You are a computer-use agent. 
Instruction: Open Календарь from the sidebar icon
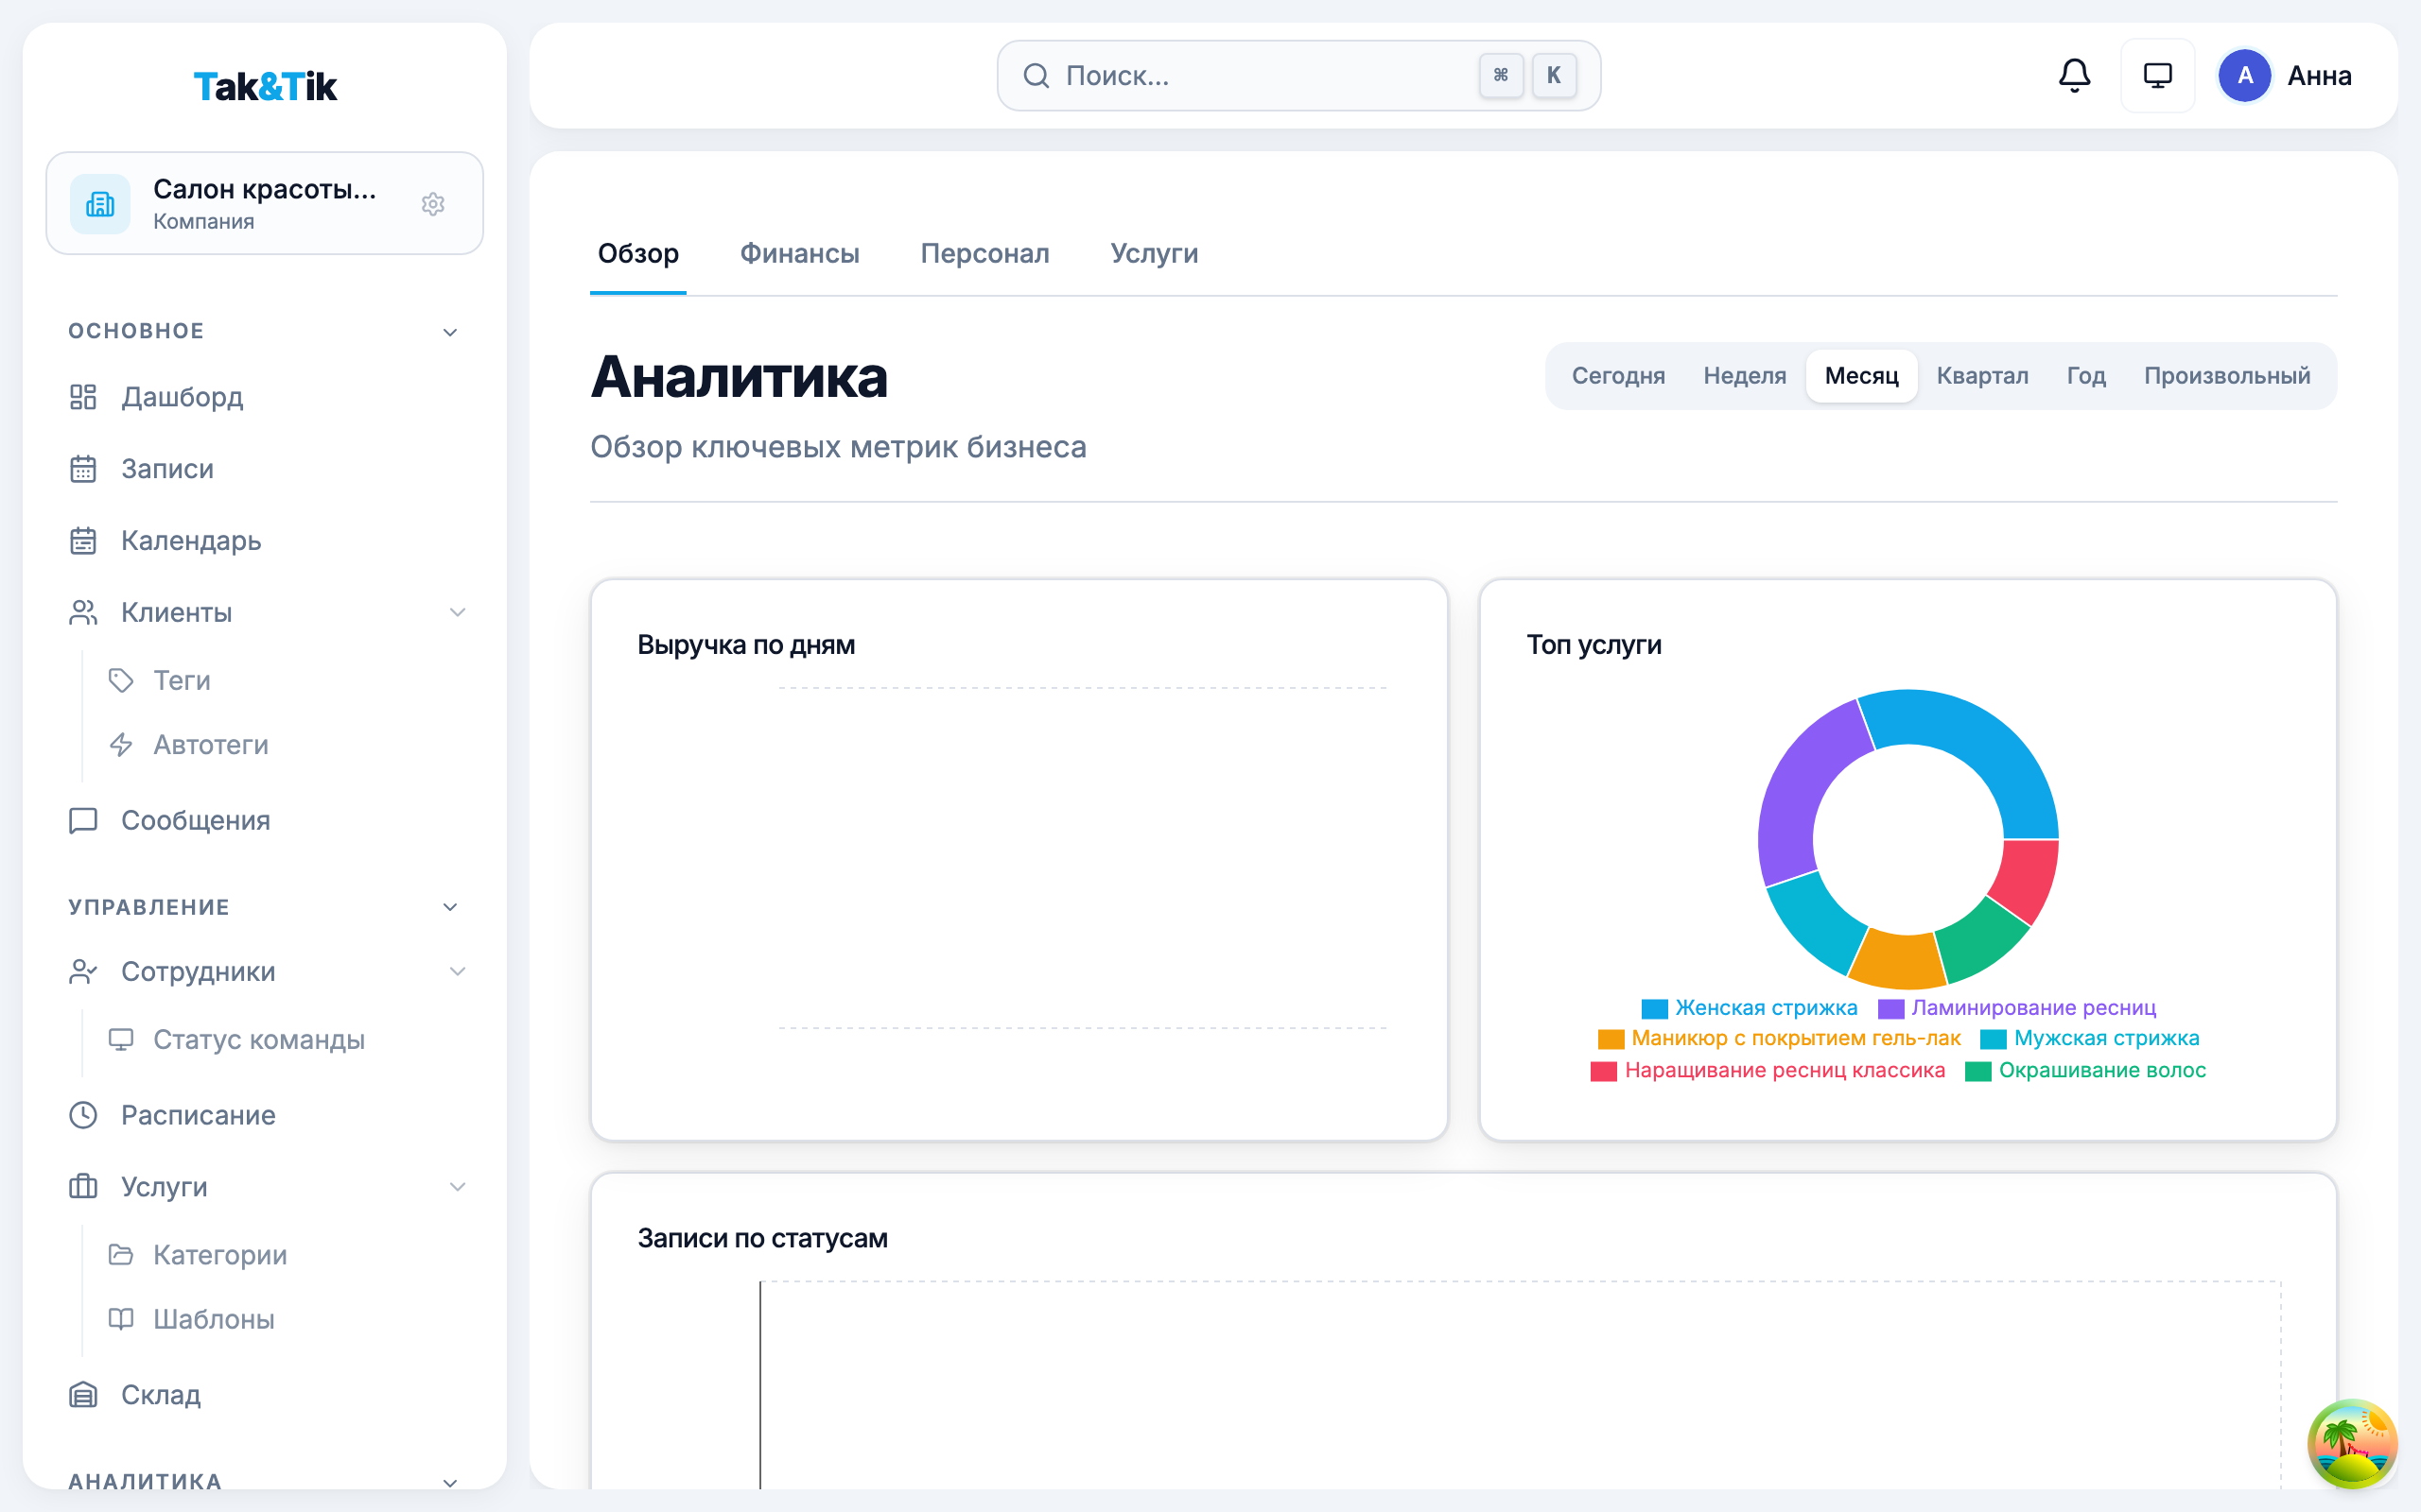click(x=84, y=540)
